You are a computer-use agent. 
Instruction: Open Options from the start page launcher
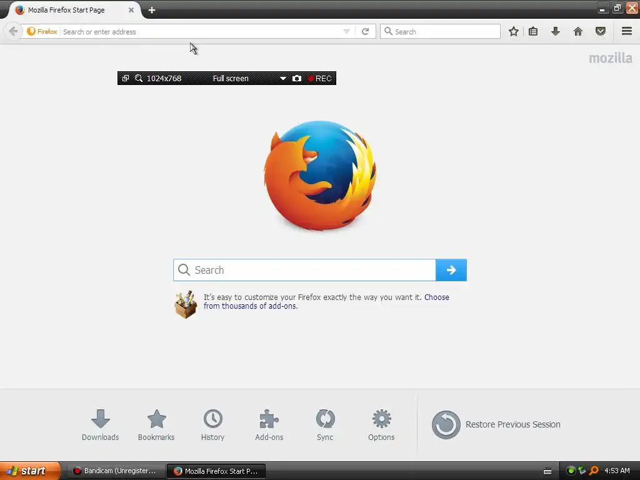pos(381,425)
